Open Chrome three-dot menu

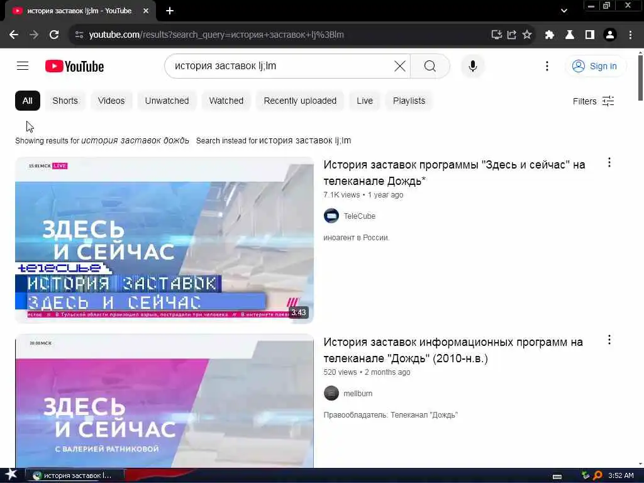(630, 35)
